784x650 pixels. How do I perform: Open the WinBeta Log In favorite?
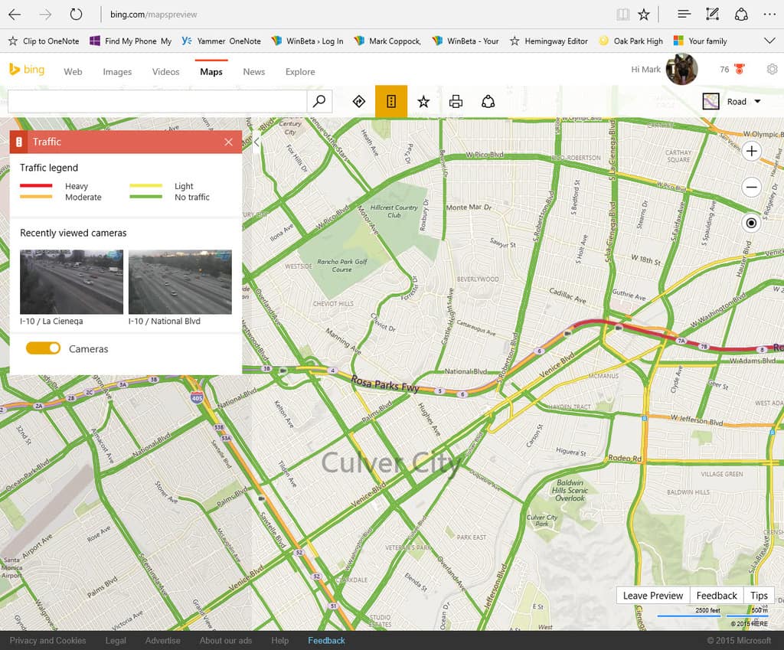pos(308,41)
